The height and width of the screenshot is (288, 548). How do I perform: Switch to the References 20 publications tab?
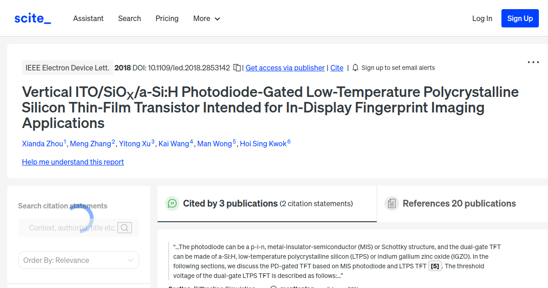tap(459, 203)
